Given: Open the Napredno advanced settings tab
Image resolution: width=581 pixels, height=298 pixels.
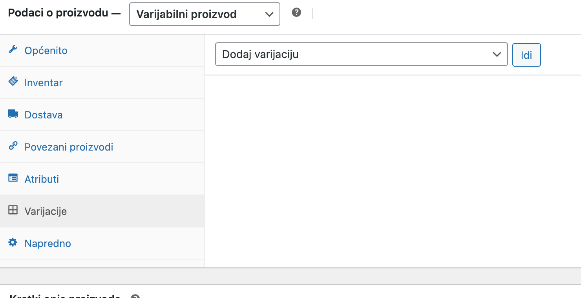Looking at the screenshot, I should (48, 243).
